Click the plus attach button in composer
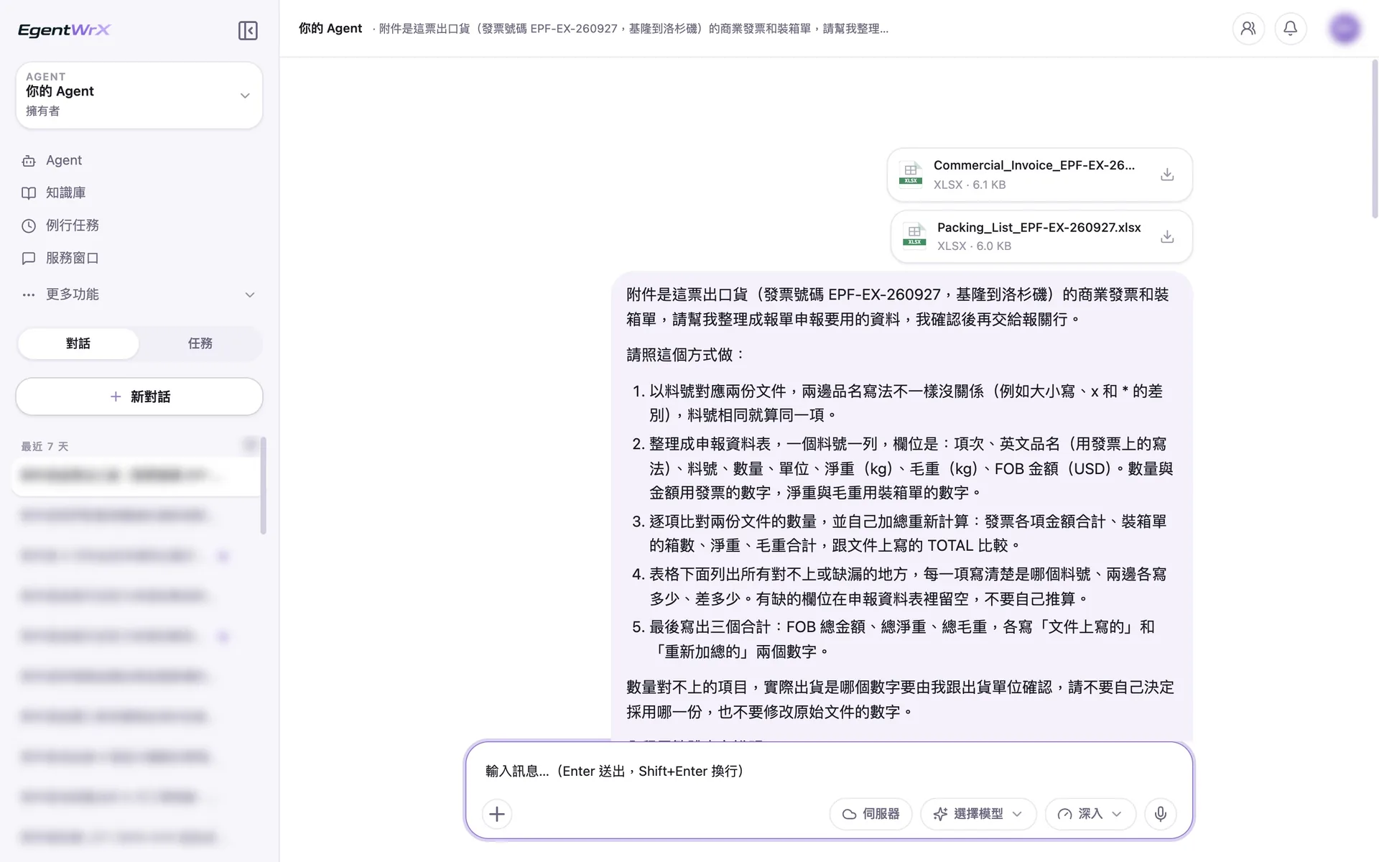The width and height of the screenshot is (1379, 862). point(497,814)
